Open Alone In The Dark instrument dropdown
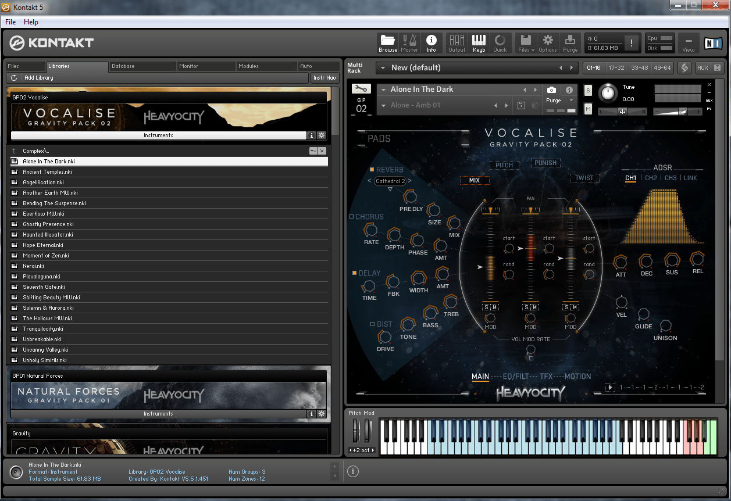 [384, 90]
